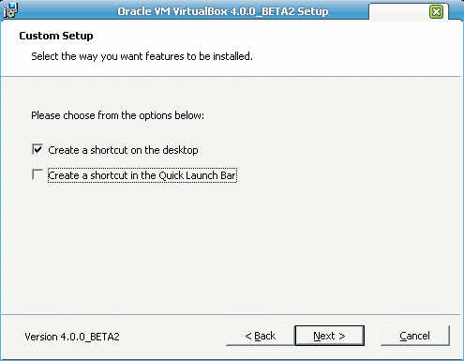This screenshot has width=464, height=361.
Task: Click the checkmark inside the desktop shortcut box
Action: (37, 149)
